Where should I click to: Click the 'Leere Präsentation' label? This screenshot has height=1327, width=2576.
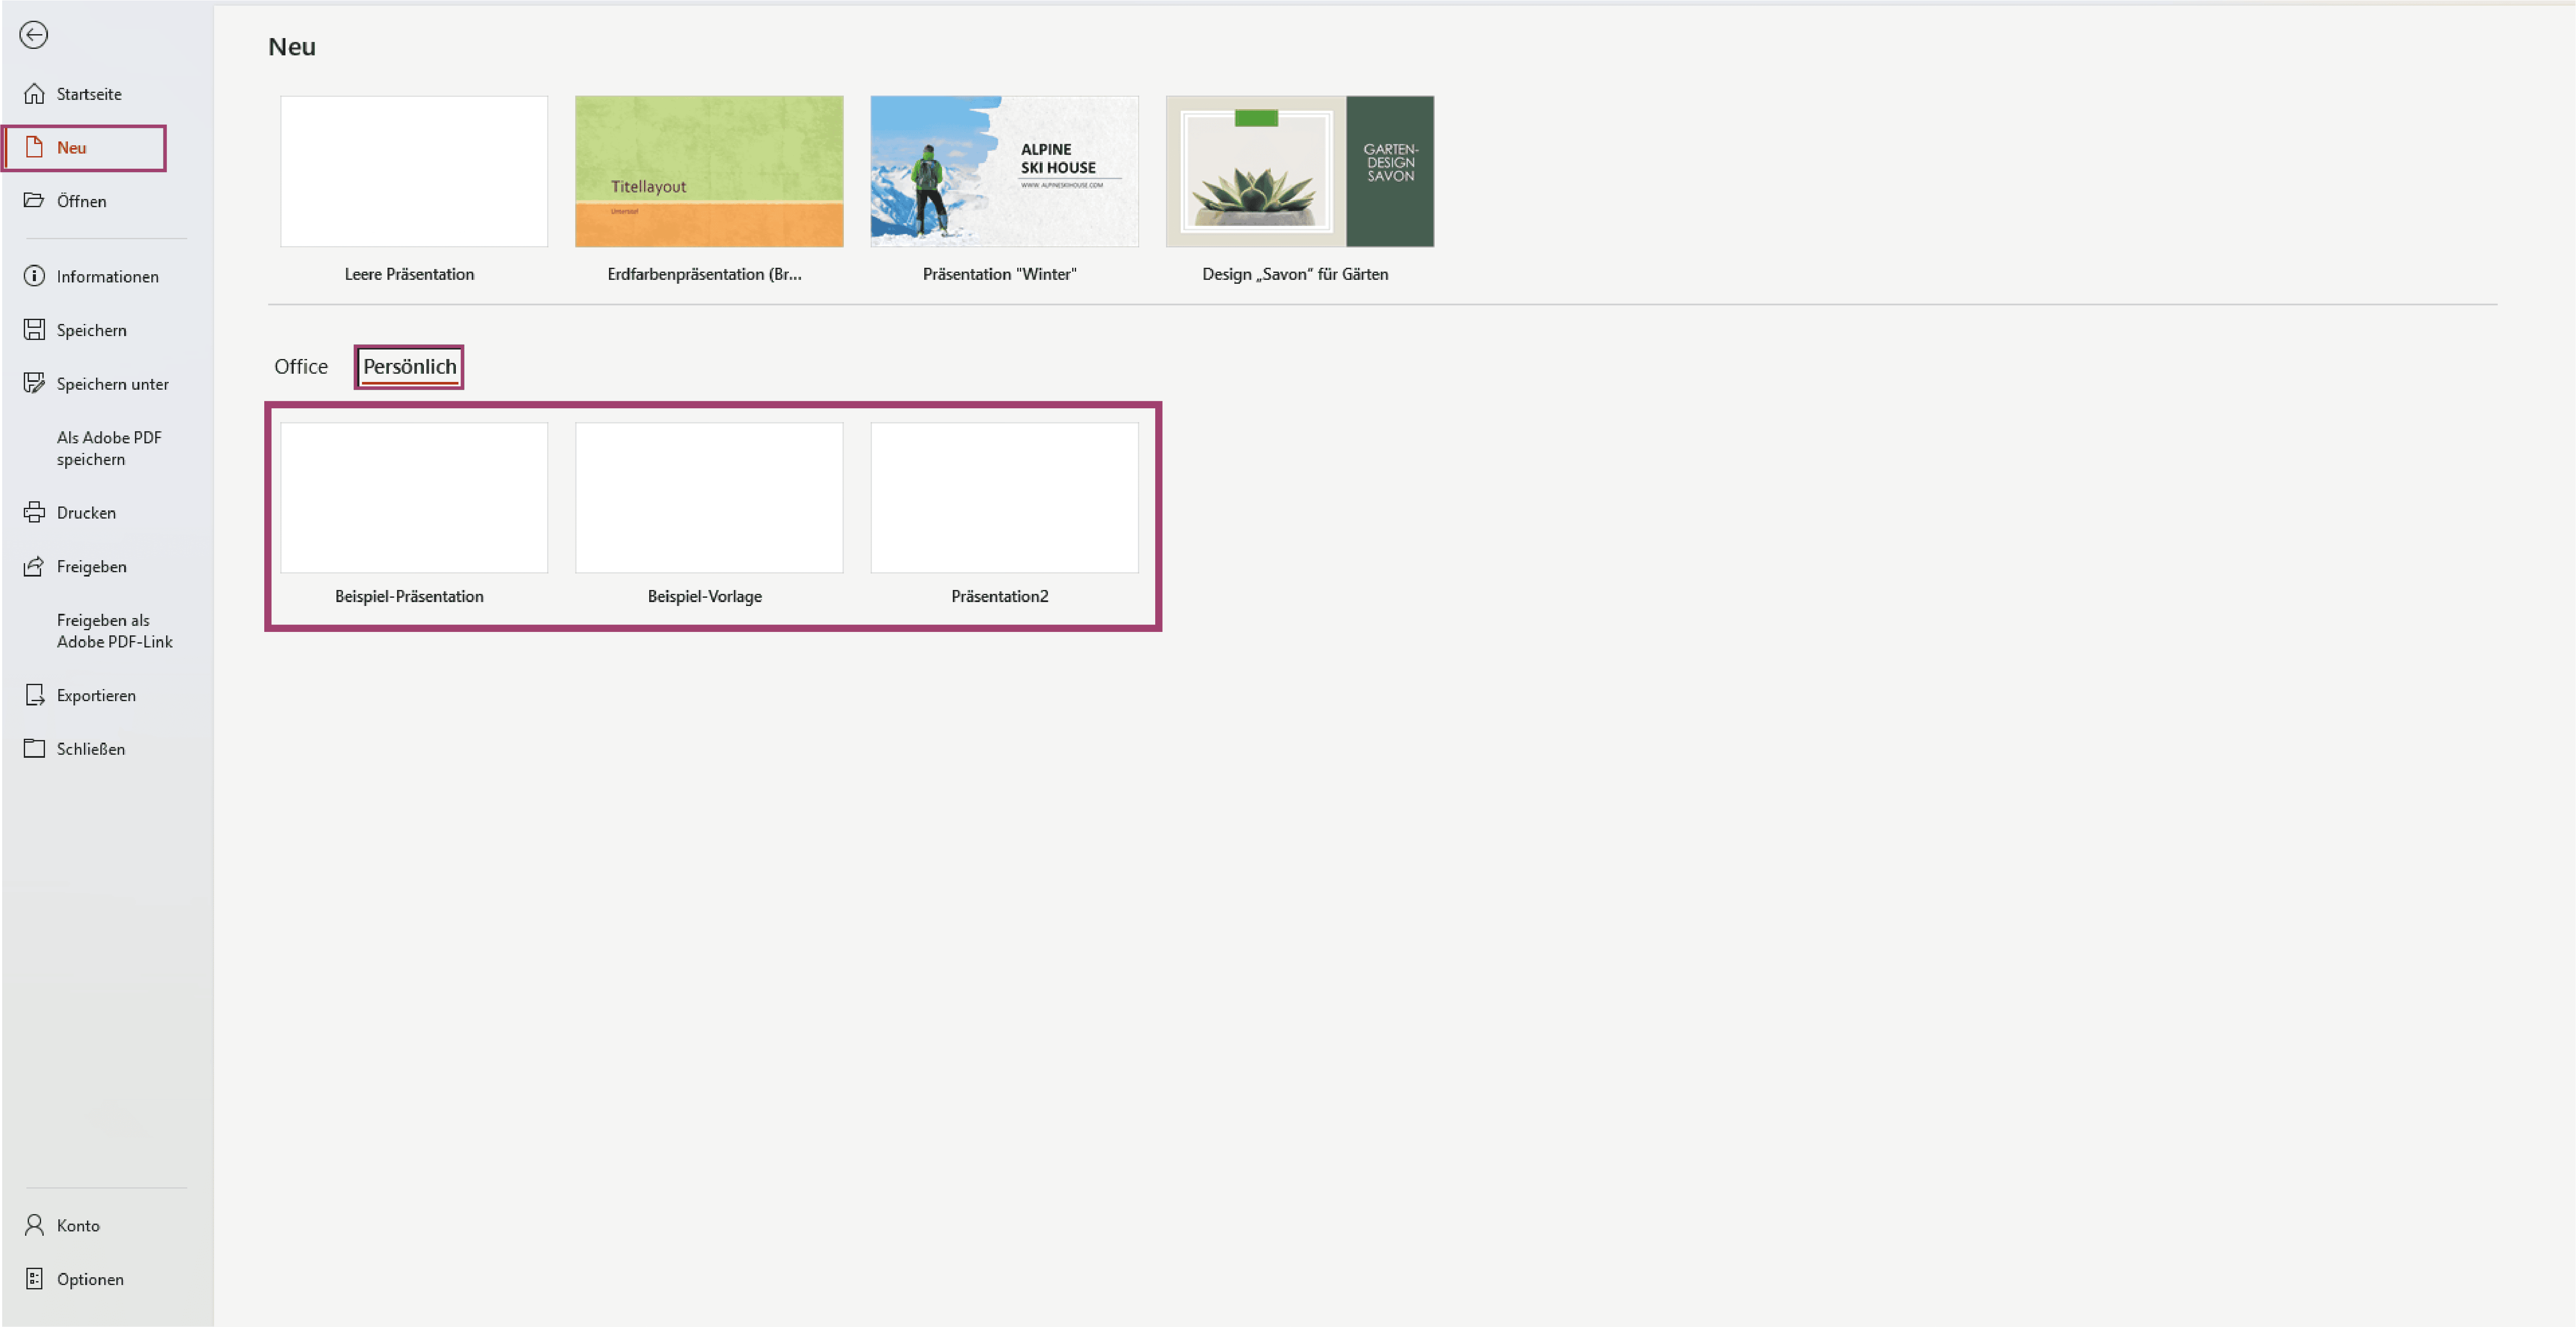point(409,274)
